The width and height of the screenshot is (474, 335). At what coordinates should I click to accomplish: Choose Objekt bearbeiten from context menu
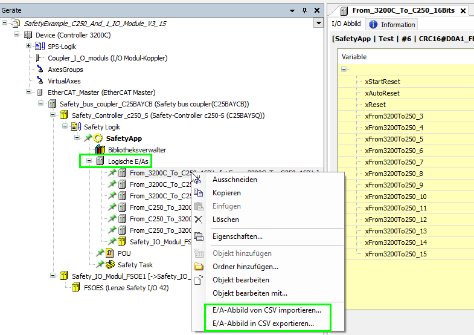coord(241,280)
